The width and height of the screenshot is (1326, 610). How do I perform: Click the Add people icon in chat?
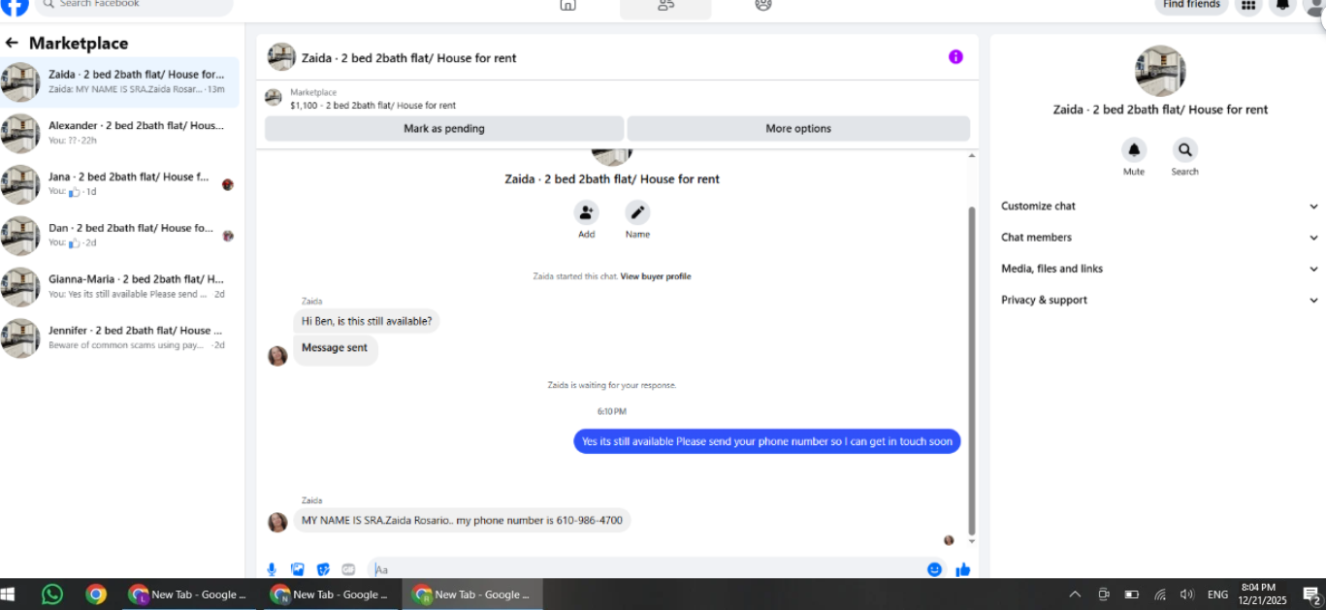[586, 212]
